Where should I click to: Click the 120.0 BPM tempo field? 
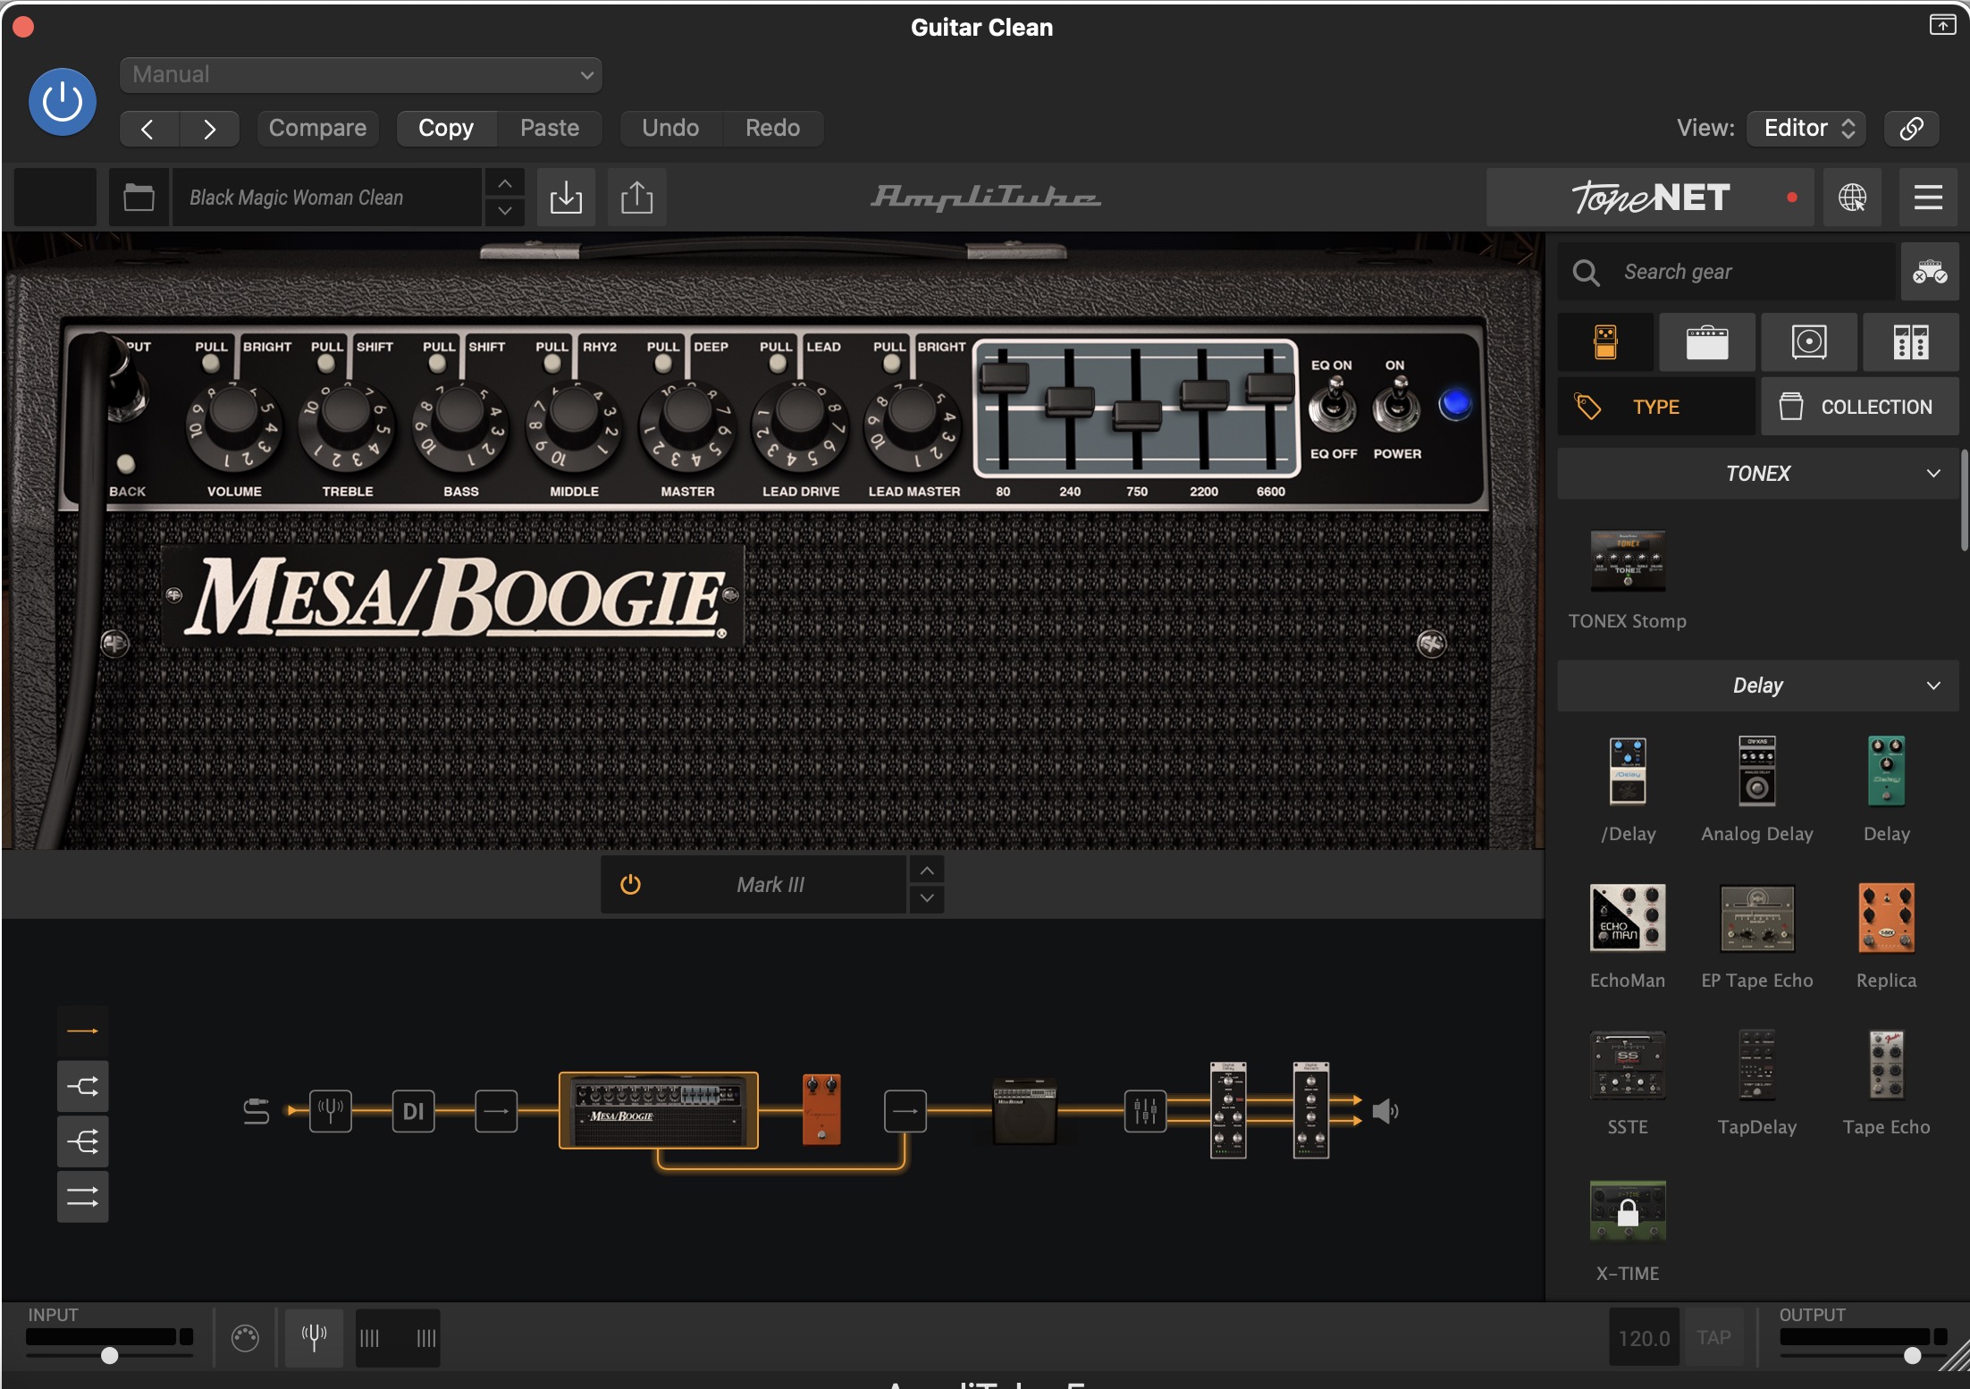pyautogui.click(x=1645, y=1338)
